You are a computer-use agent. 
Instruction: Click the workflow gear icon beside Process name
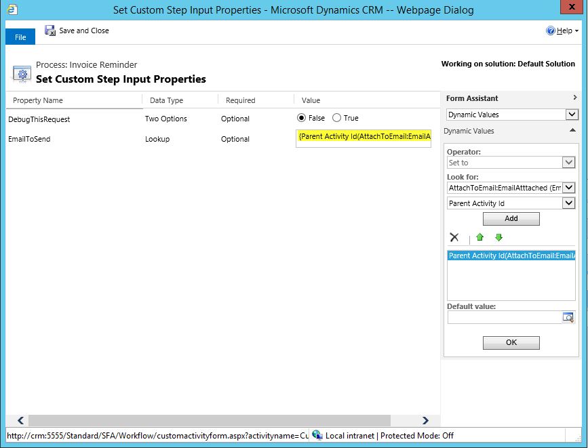21,72
